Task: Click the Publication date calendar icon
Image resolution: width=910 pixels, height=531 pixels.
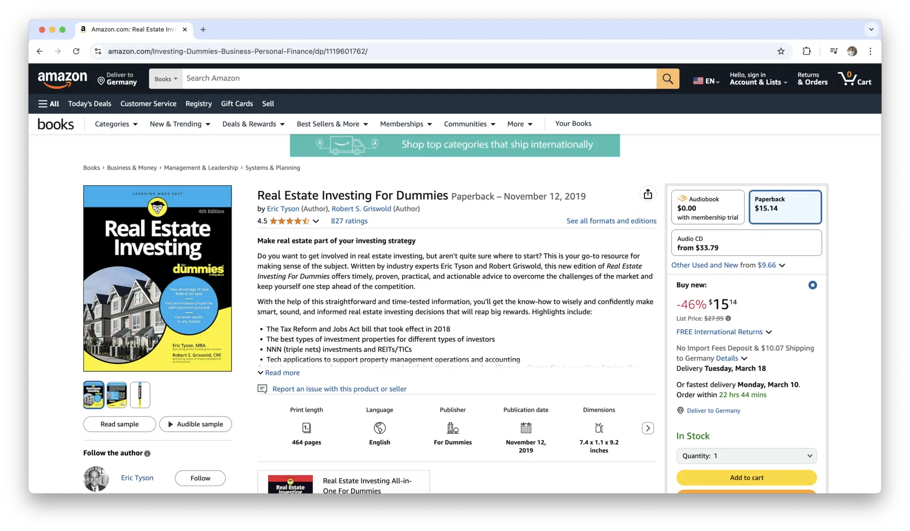Action: click(x=526, y=428)
